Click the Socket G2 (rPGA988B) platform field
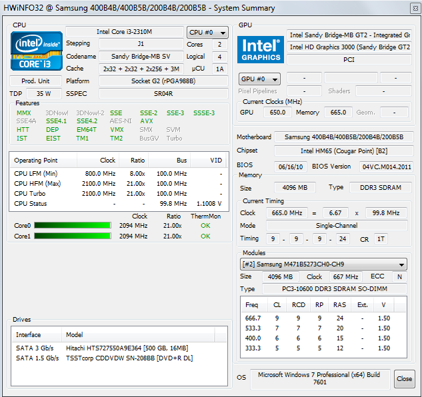 [x=163, y=81]
